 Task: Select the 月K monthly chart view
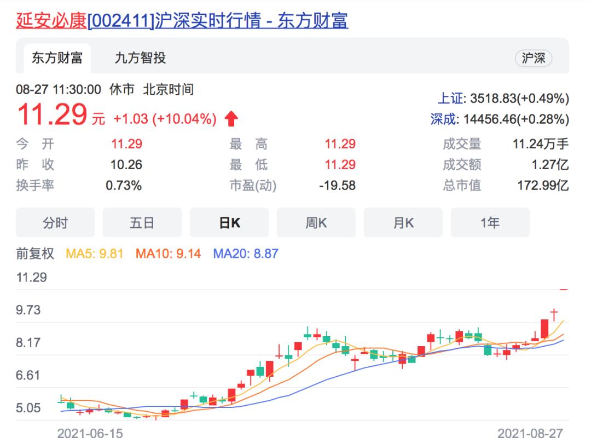[403, 222]
